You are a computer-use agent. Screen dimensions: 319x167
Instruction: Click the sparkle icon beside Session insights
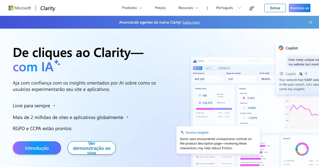pyautogui.click(x=182, y=132)
